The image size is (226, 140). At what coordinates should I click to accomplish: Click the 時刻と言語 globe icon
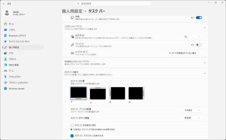coord(5,65)
